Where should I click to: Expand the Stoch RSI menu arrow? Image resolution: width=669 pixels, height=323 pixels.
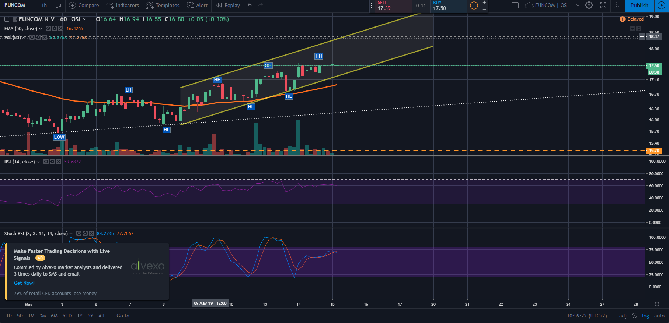[x=71, y=234]
